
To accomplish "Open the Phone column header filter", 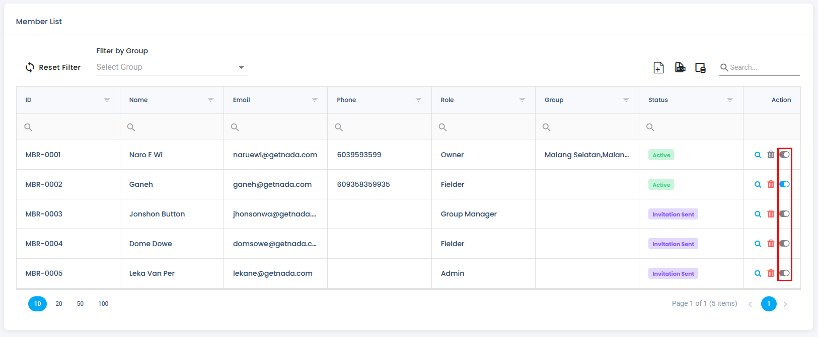I will 418,100.
